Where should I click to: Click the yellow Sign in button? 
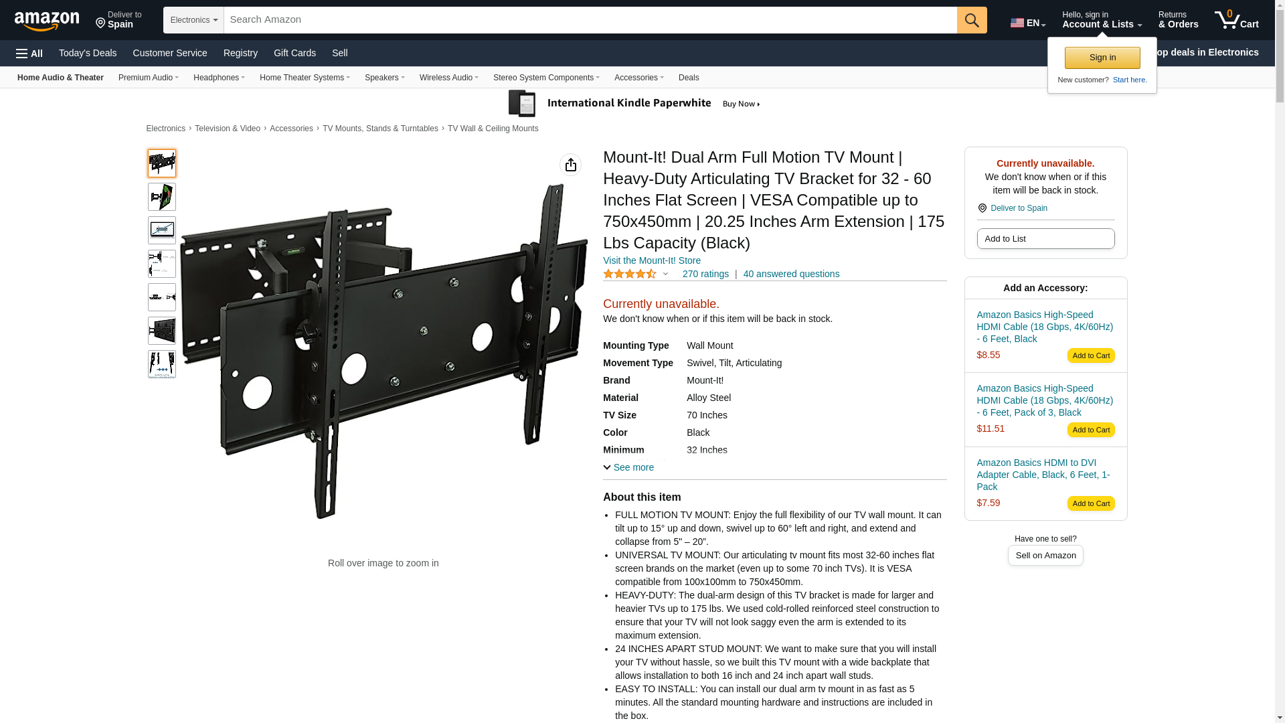click(x=1102, y=58)
